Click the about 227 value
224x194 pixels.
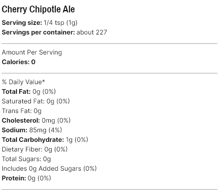(92, 32)
